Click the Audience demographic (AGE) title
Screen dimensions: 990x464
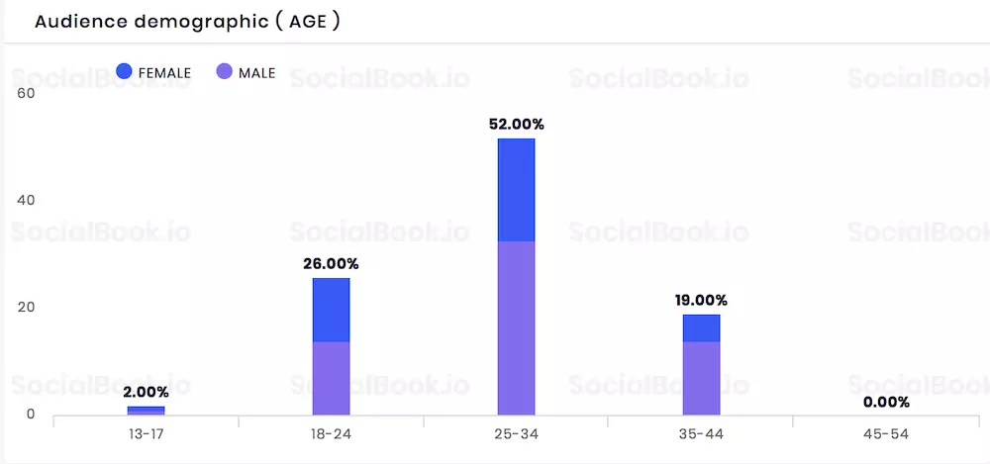tap(187, 22)
